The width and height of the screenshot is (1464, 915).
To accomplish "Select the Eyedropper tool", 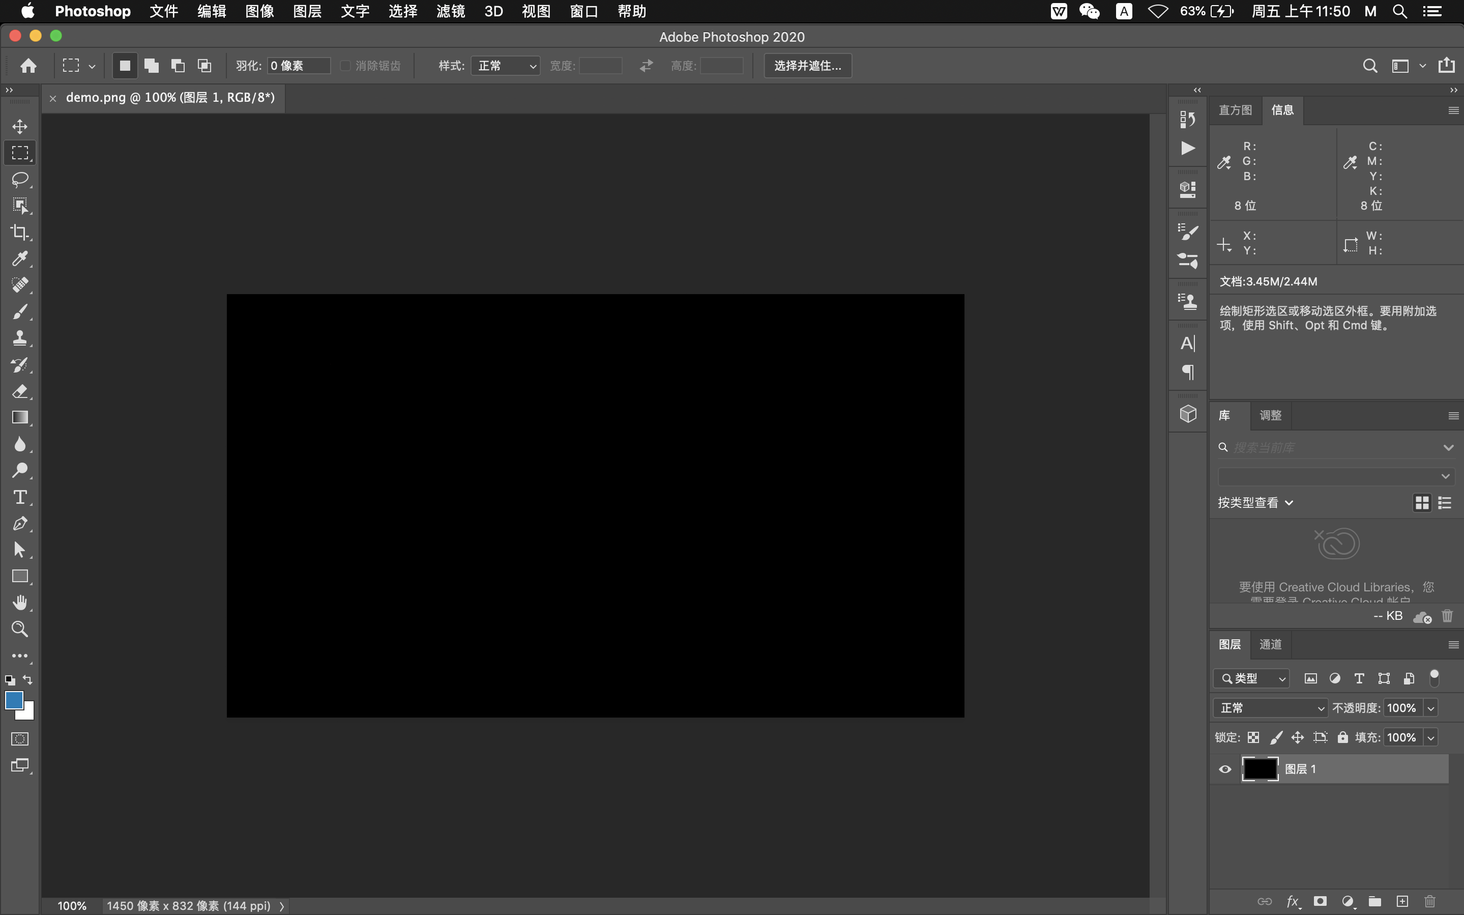I will click(x=20, y=259).
